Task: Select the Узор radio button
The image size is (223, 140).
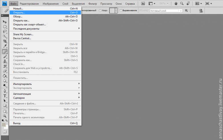Action: pyautogui.click(x=100, y=11)
